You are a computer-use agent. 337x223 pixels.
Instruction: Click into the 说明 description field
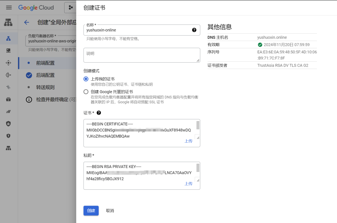tap(142, 55)
